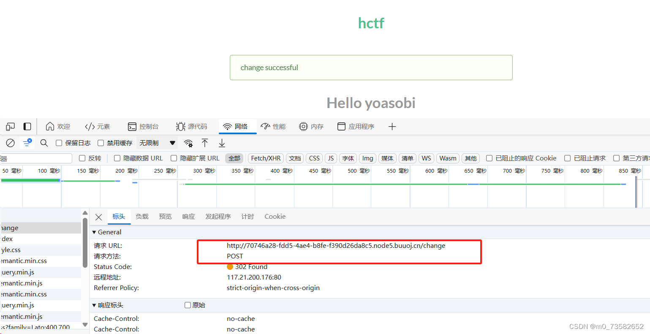The image size is (650, 334).
Task: Check the 保留日志 option
Action: pos(59,143)
